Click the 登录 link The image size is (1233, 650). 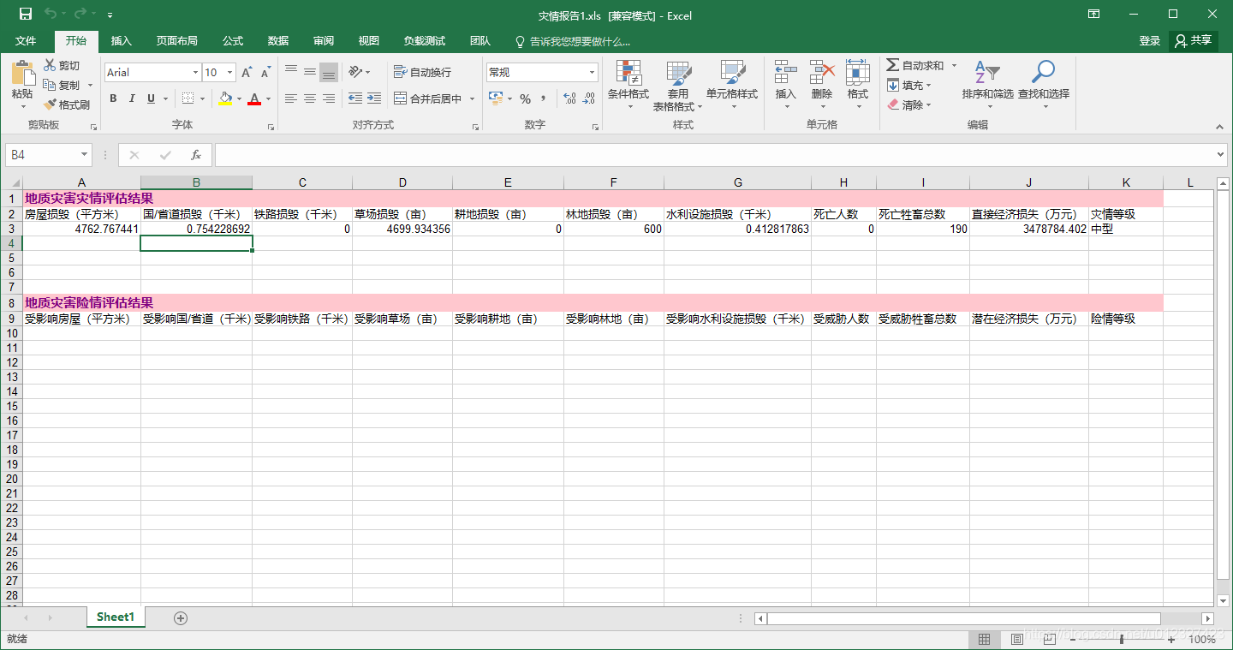tap(1148, 39)
